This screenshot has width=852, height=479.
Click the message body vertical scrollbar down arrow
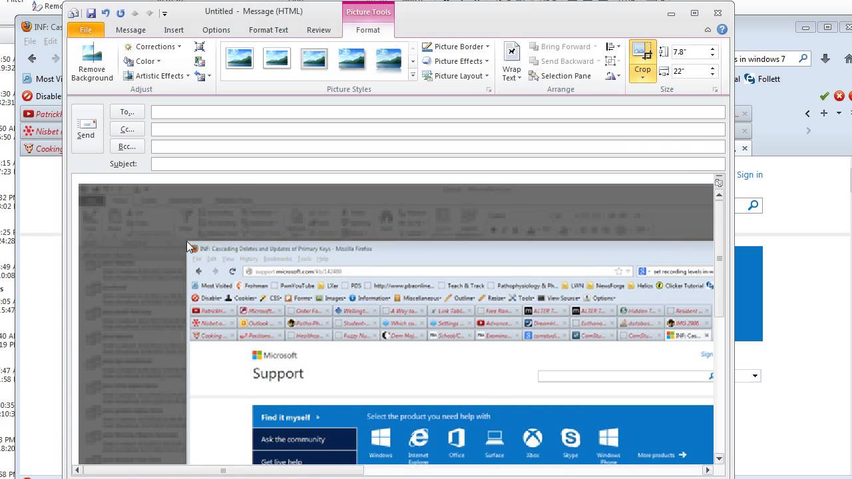click(x=720, y=458)
